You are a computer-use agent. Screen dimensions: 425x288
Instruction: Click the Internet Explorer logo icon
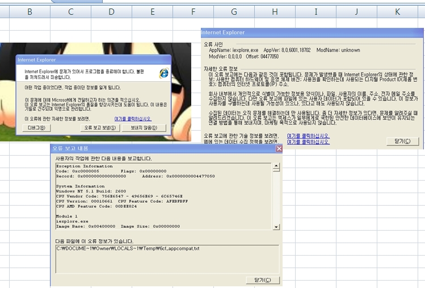(164, 73)
